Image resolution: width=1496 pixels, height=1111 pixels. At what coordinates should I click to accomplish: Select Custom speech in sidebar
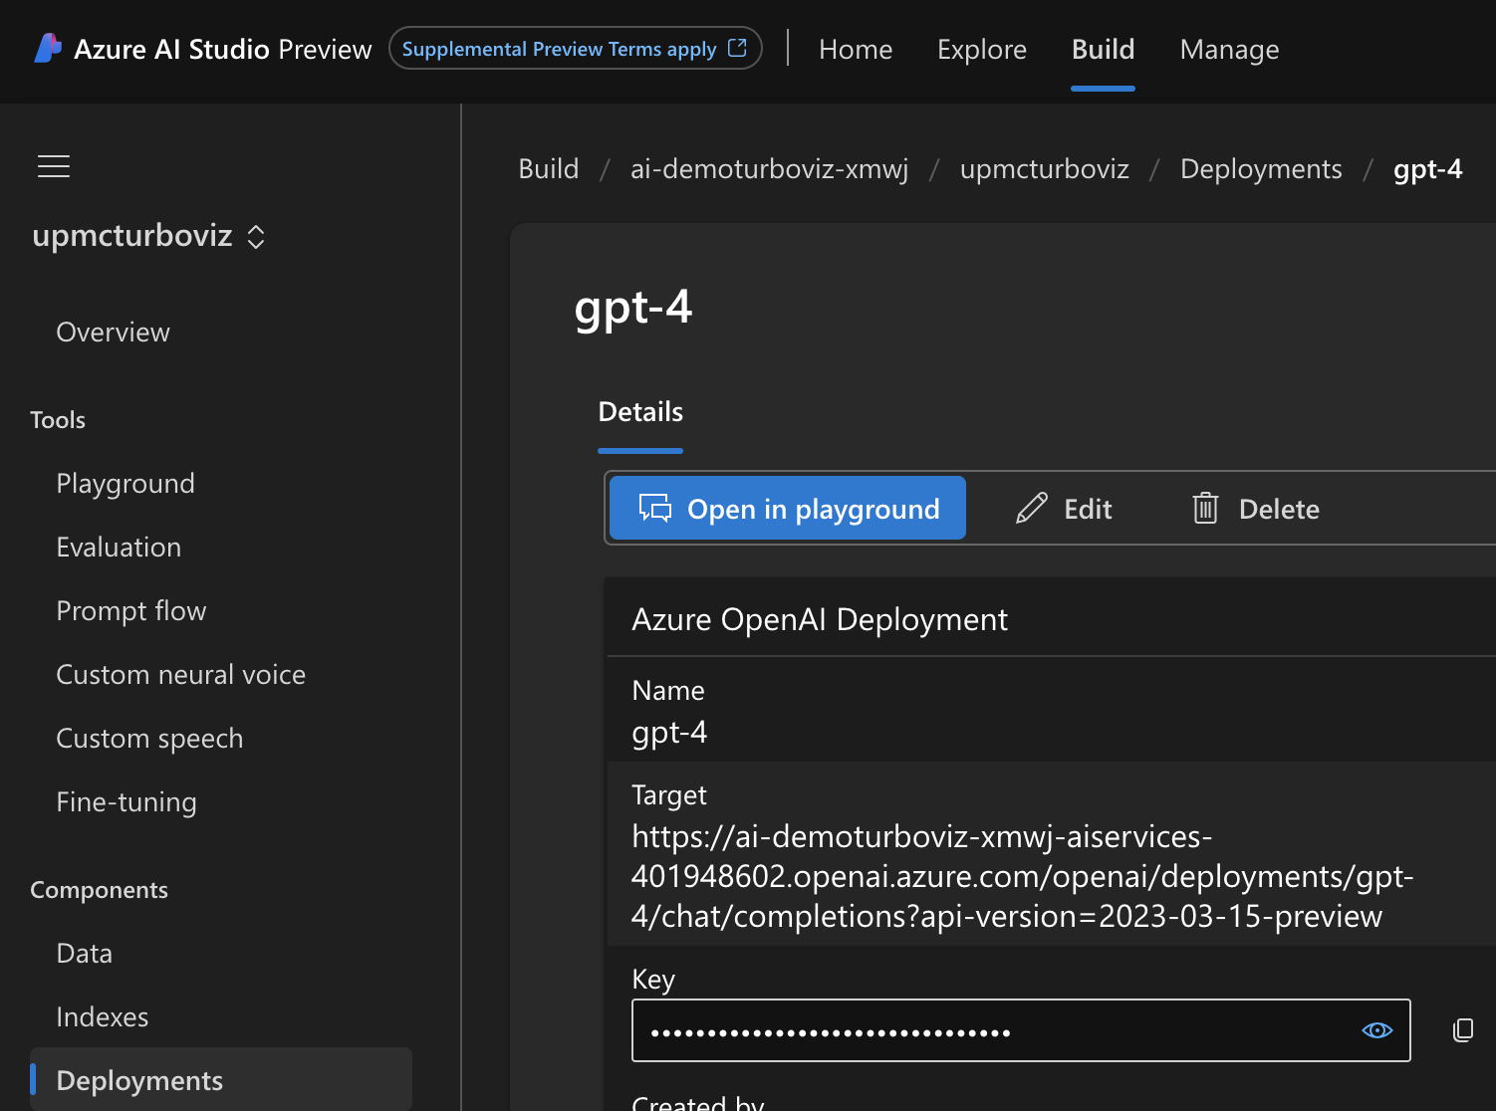tap(149, 739)
